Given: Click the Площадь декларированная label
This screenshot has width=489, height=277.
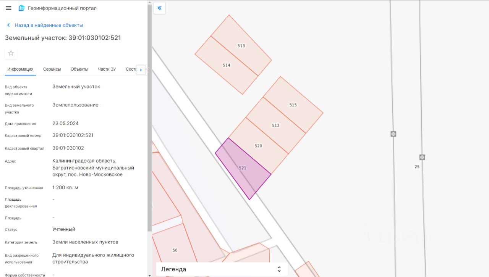Looking at the screenshot, I should (x=21, y=203).
